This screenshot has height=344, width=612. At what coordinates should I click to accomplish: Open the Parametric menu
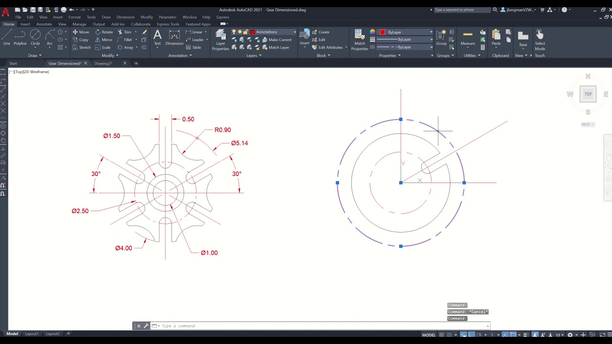[167, 17]
